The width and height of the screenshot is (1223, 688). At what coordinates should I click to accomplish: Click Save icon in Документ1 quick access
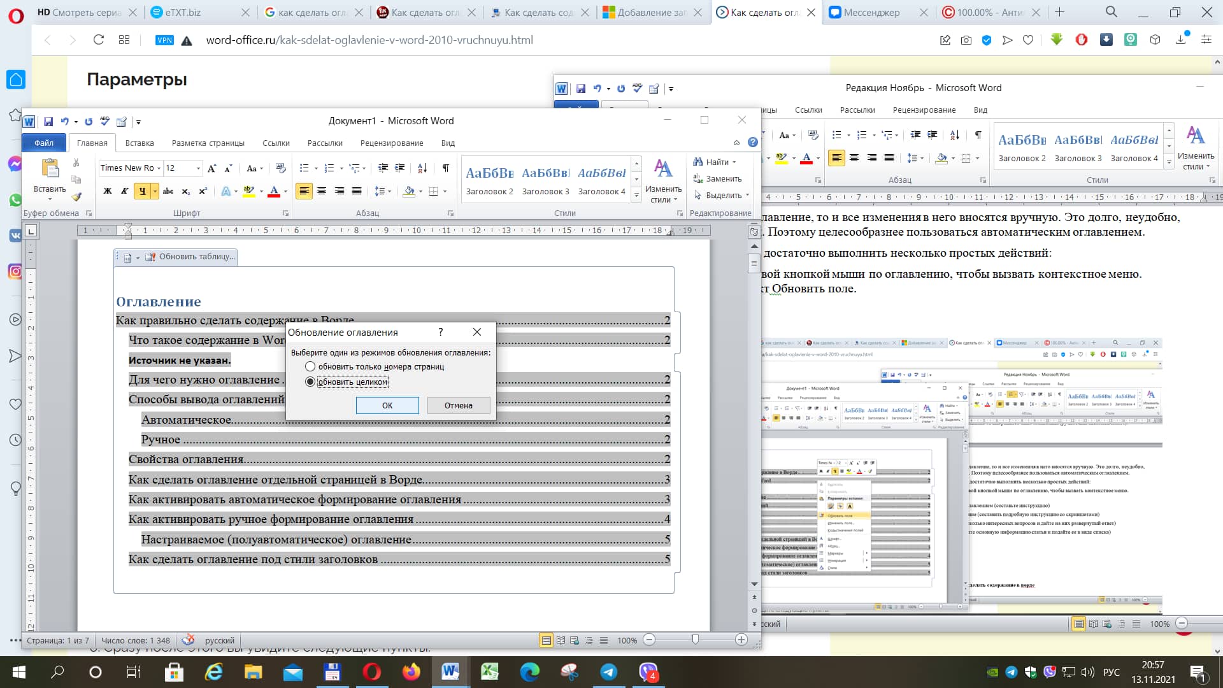48,122
